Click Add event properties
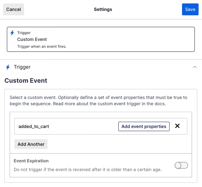Viewport: 202px width, 187px height. tap(144, 126)
